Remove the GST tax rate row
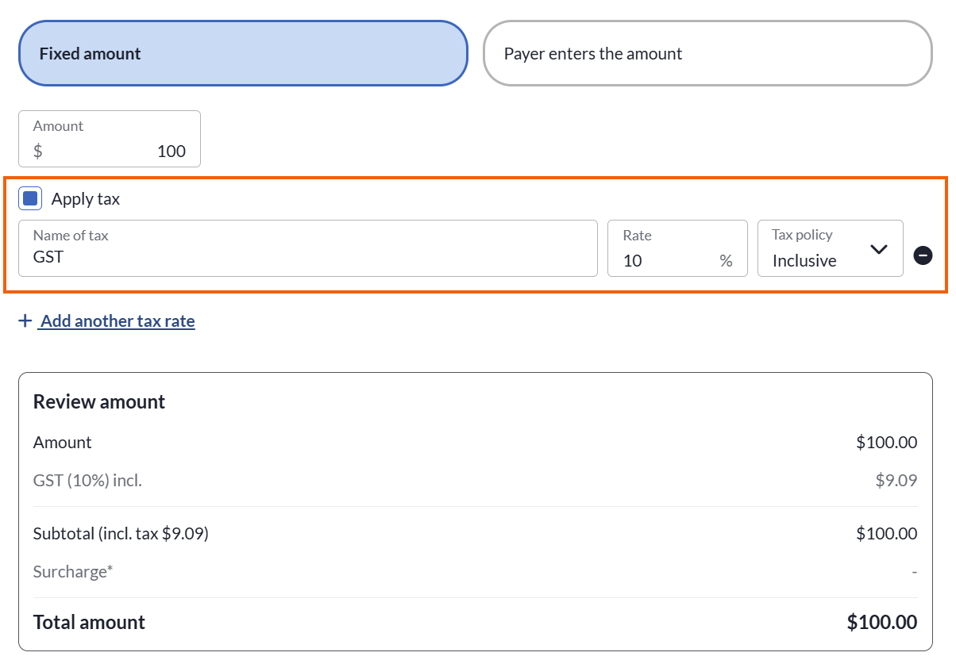The height and width of the screenshot is (660, 956). 923,255
